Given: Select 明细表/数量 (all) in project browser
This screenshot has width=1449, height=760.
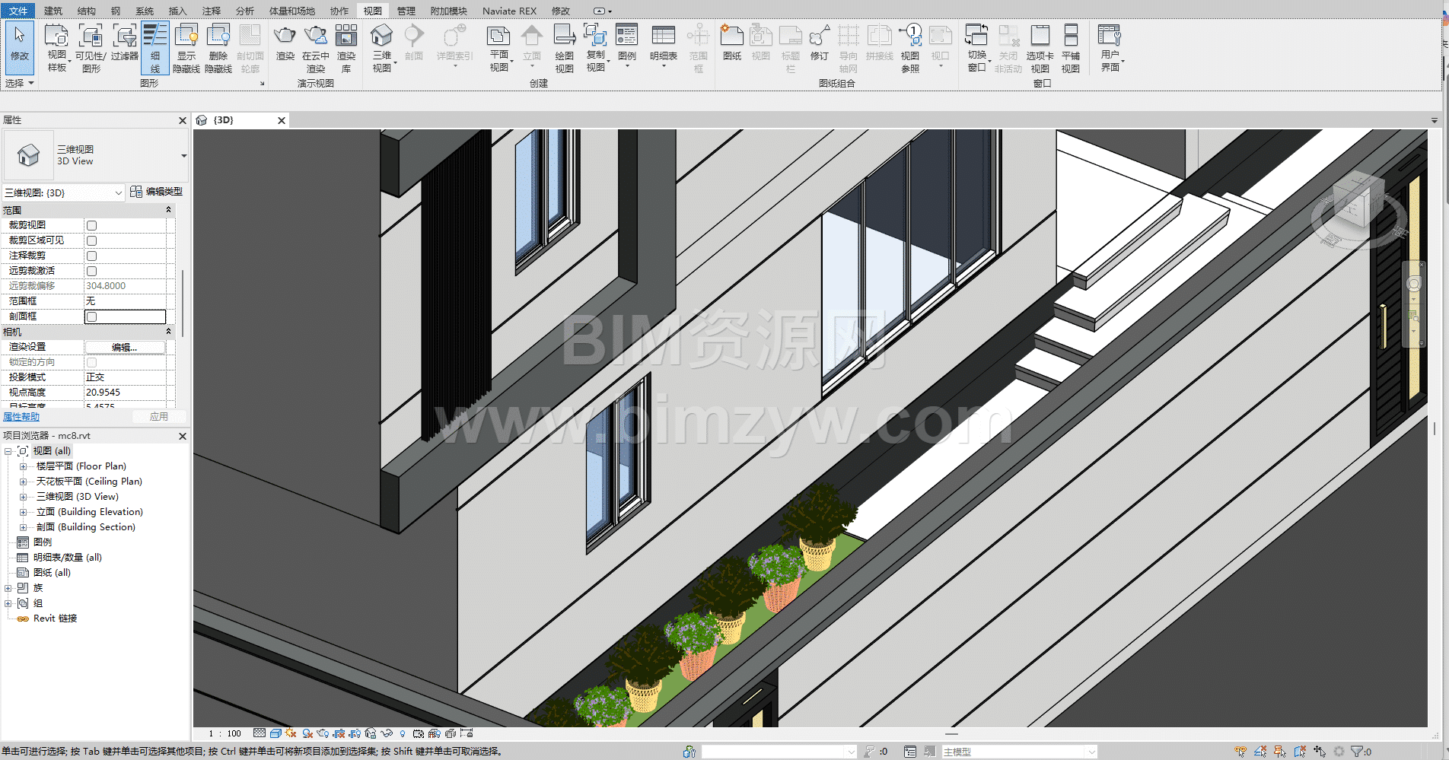Looking at the screenshot, I should (x=67, y=558).
